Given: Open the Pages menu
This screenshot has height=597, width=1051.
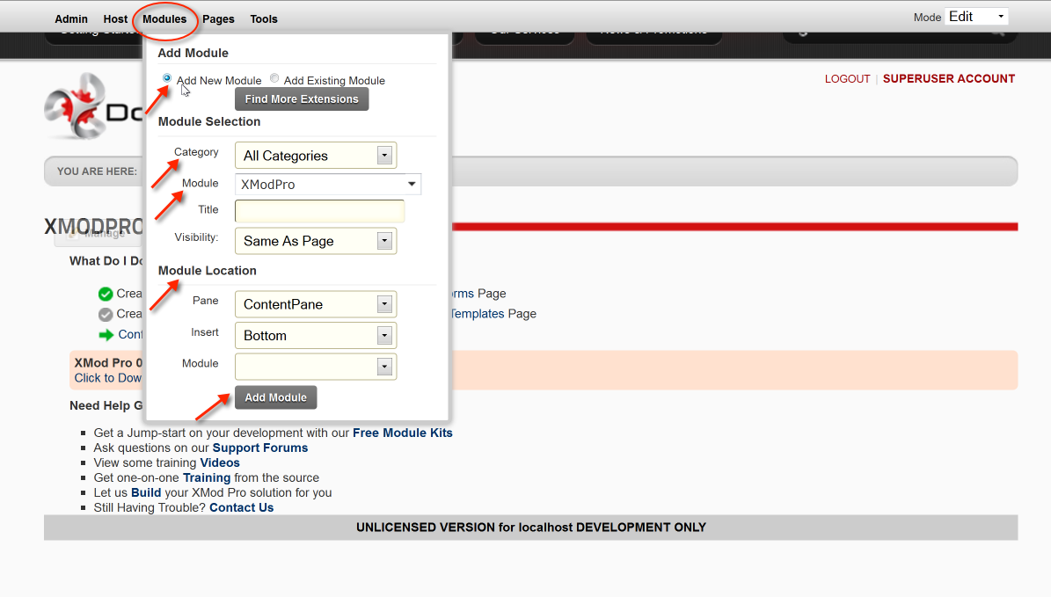Looking at the screenshot, I should click(x=218, y=18).
